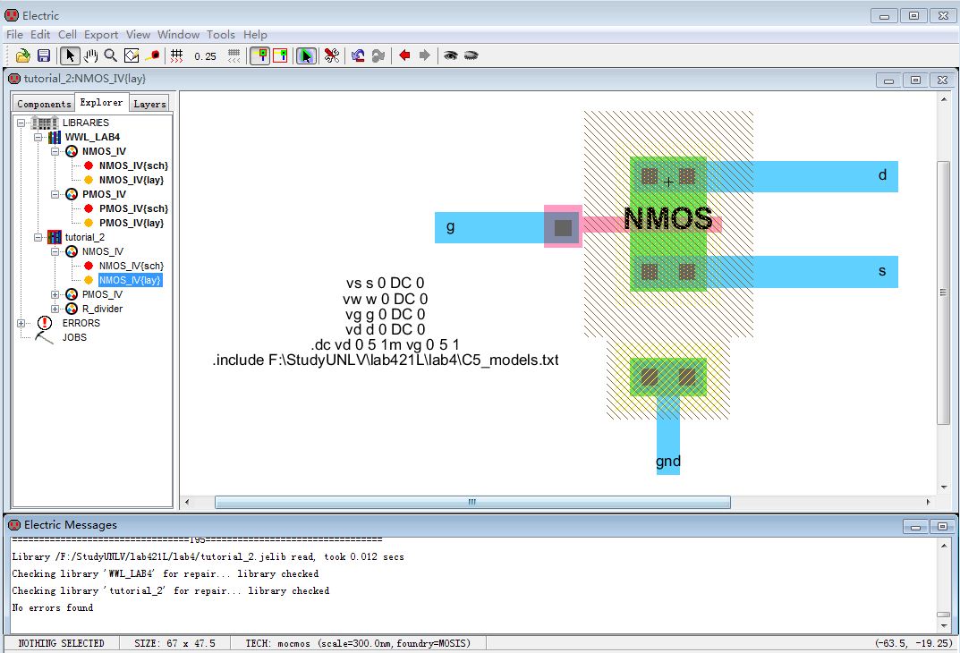Expand the PMOS_IV cell under tutorial_2
Viewport: 960px width, 653px height.
(x=55, y=294)
